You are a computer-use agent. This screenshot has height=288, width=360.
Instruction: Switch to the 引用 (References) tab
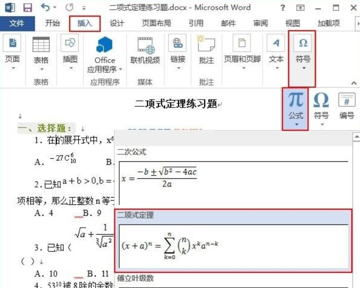pyautogui.click(x=196, y=23)
